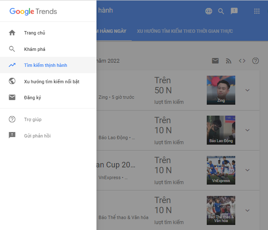Image resolution: width=268 pixels, height=230 pixels.
Task: Open the Zing news thumbnail image
Action: pyautogui.click(x=221, y=90)
